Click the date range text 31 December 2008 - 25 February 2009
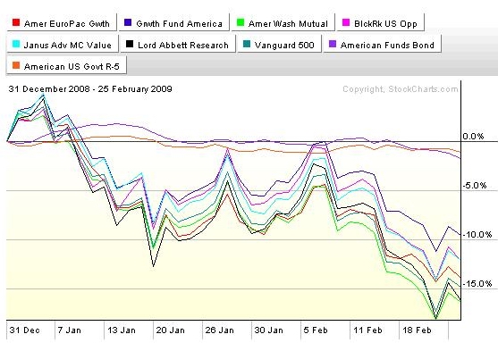This screenshot has height=351, width=498. pyautogui.click(x=90, y=88)
